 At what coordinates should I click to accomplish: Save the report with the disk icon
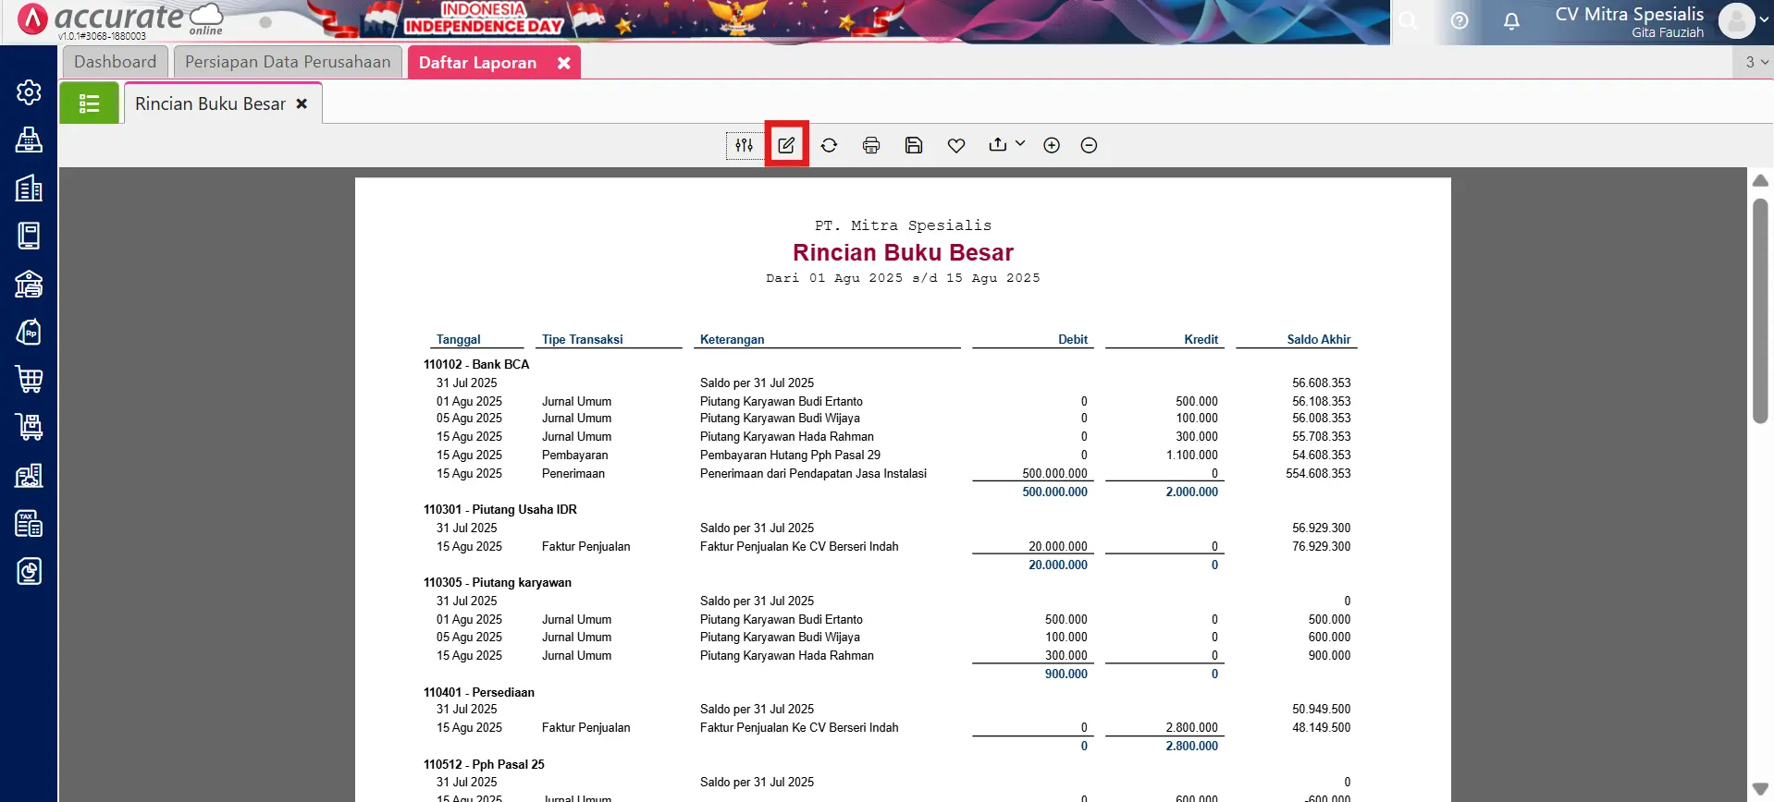pyautogui.click(x=914, y=145)
